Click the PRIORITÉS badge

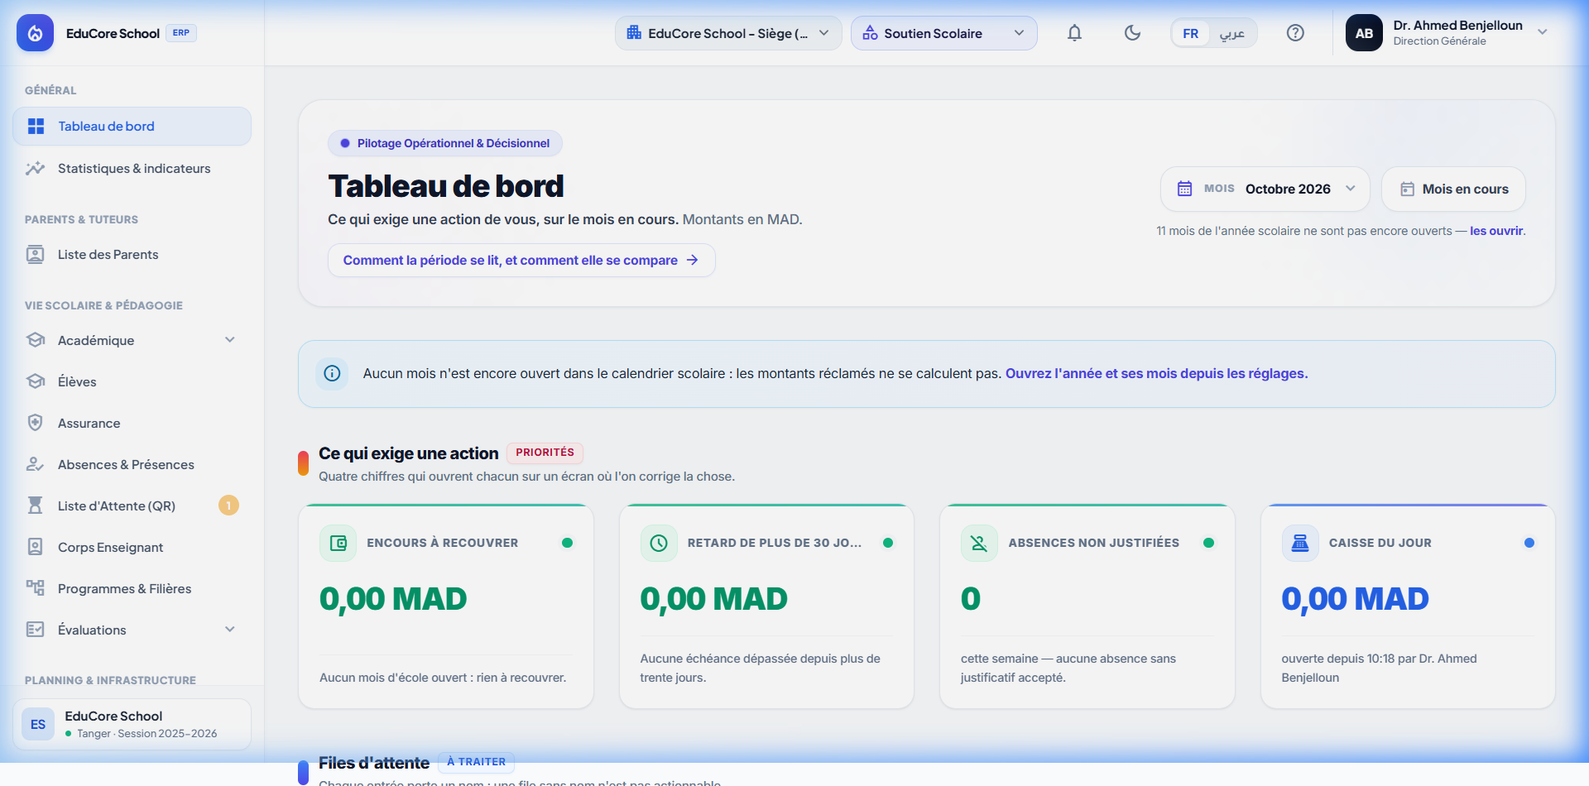545,453
